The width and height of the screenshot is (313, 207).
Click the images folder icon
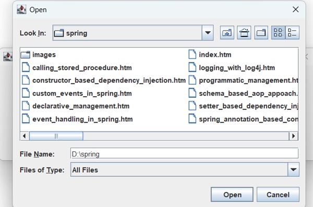[26, 55]
